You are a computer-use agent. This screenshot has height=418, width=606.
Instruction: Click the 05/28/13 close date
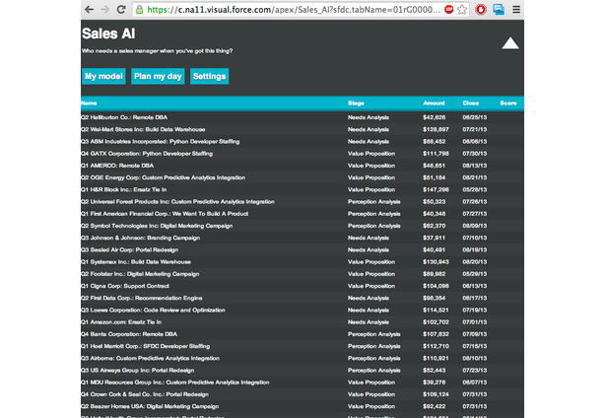pos(475,189)
